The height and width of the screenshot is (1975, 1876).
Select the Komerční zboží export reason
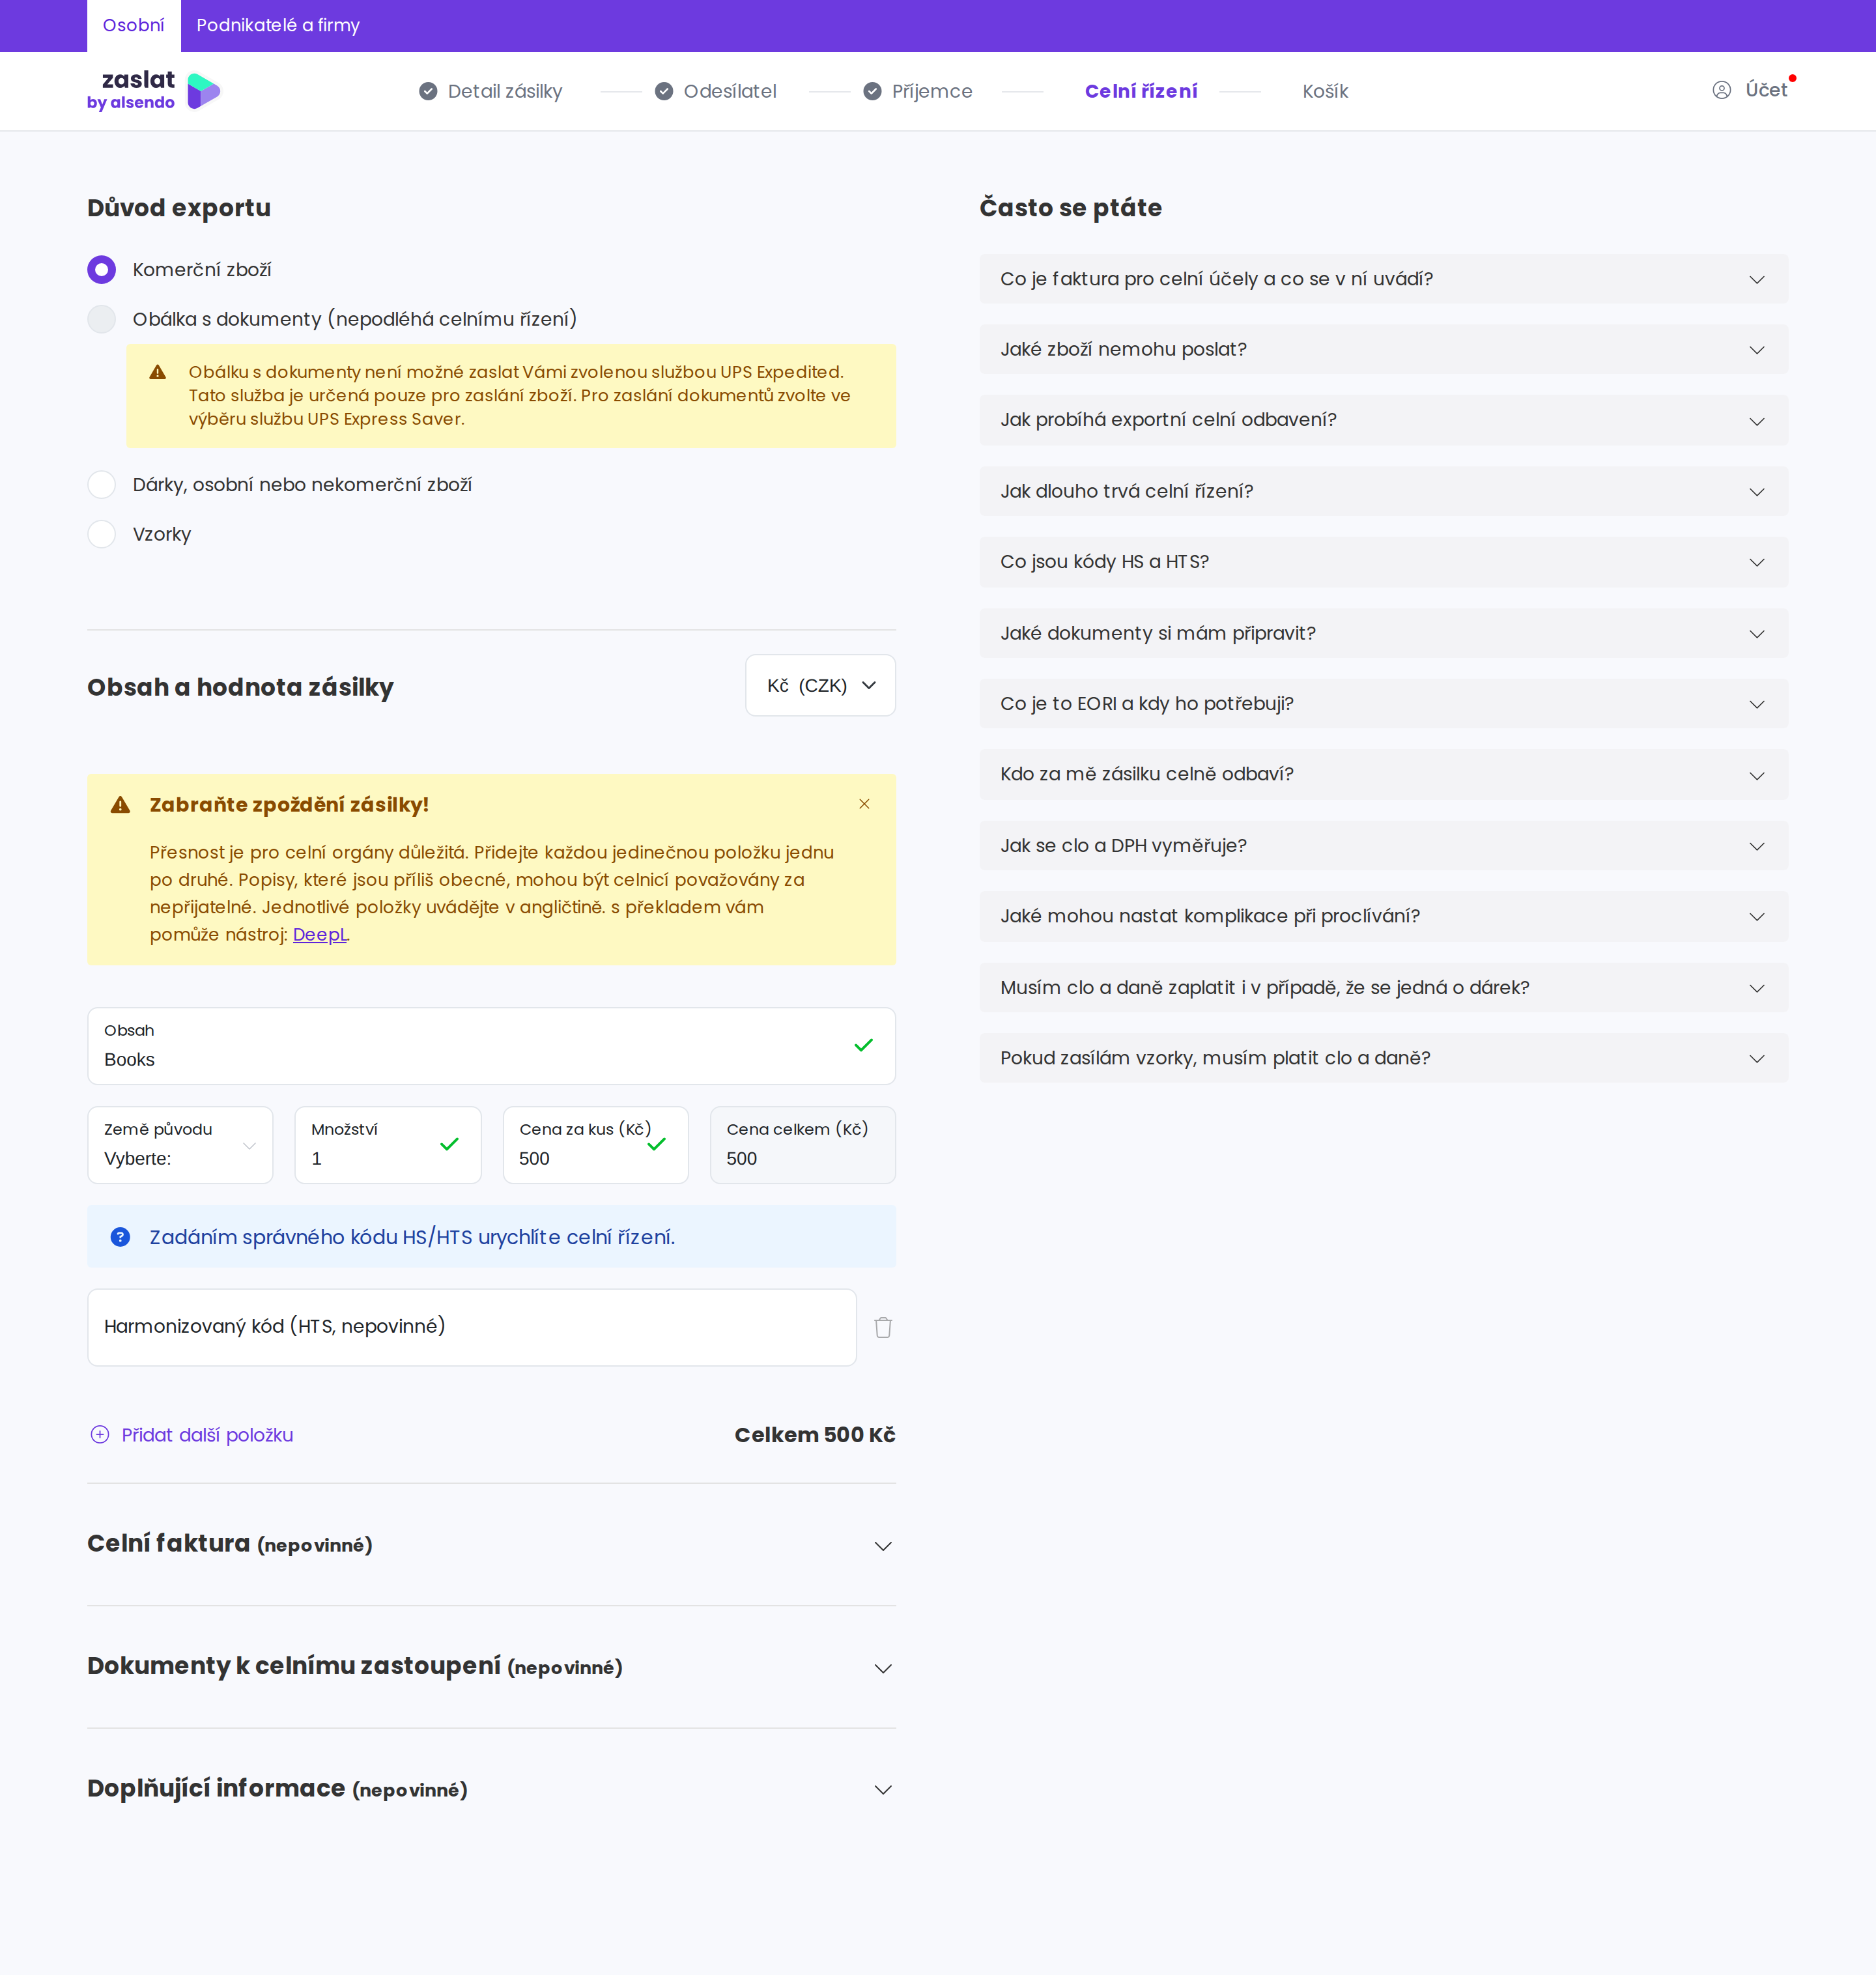101,270
